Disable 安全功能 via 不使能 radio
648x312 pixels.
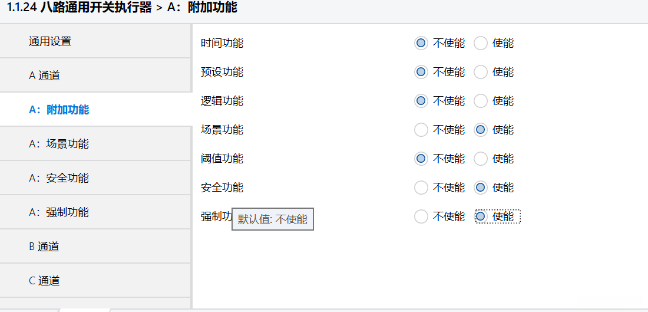pyautogui.click(x=421, y=188)
